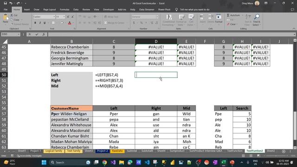Click the AutoSum sigma icon
This screenshot has width=297, height=167.
tap(228, 15)
